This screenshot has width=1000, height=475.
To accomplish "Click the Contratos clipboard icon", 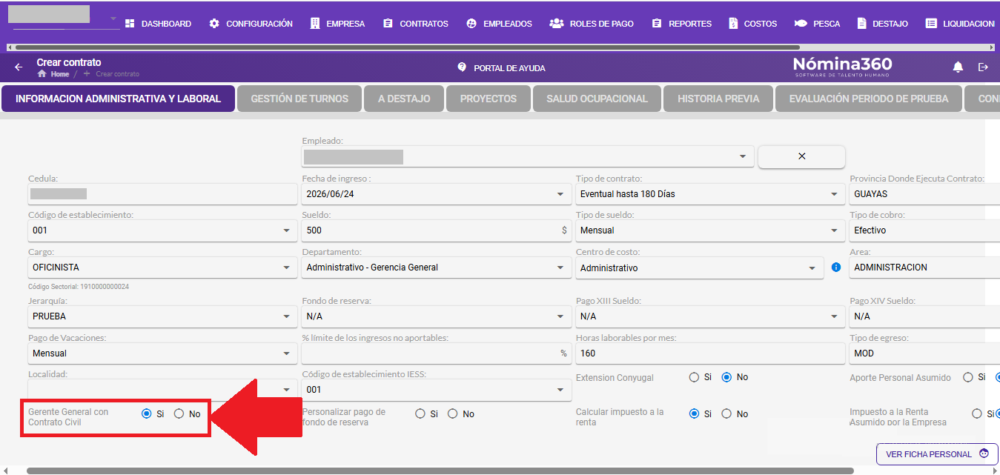I will pos(388,24).
